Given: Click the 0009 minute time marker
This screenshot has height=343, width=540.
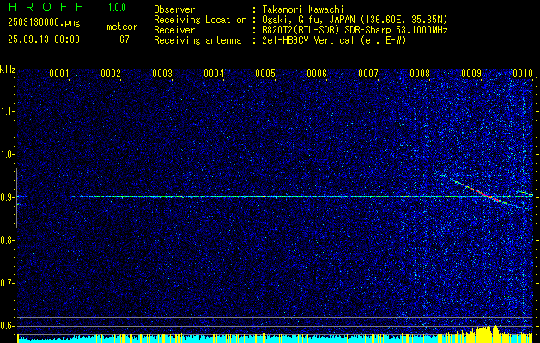Looking at the screenshot, I should [x=471, y=74].
